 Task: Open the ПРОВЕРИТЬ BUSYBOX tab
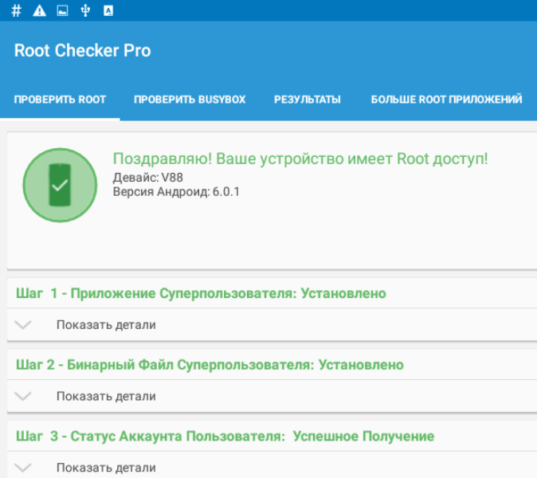coord(190,100)
